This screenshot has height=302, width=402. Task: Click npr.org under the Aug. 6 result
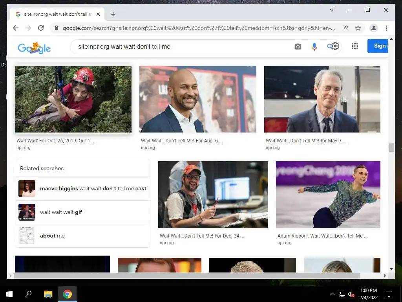[148, 148]
